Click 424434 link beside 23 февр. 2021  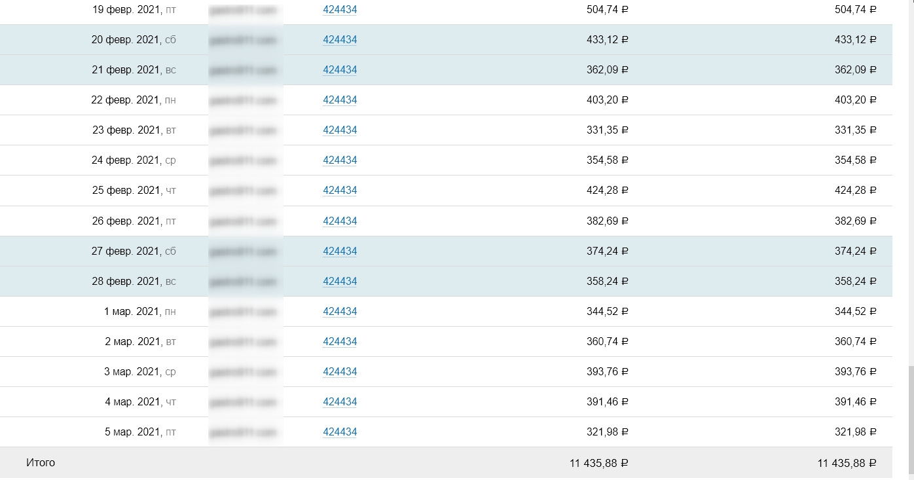340,130
